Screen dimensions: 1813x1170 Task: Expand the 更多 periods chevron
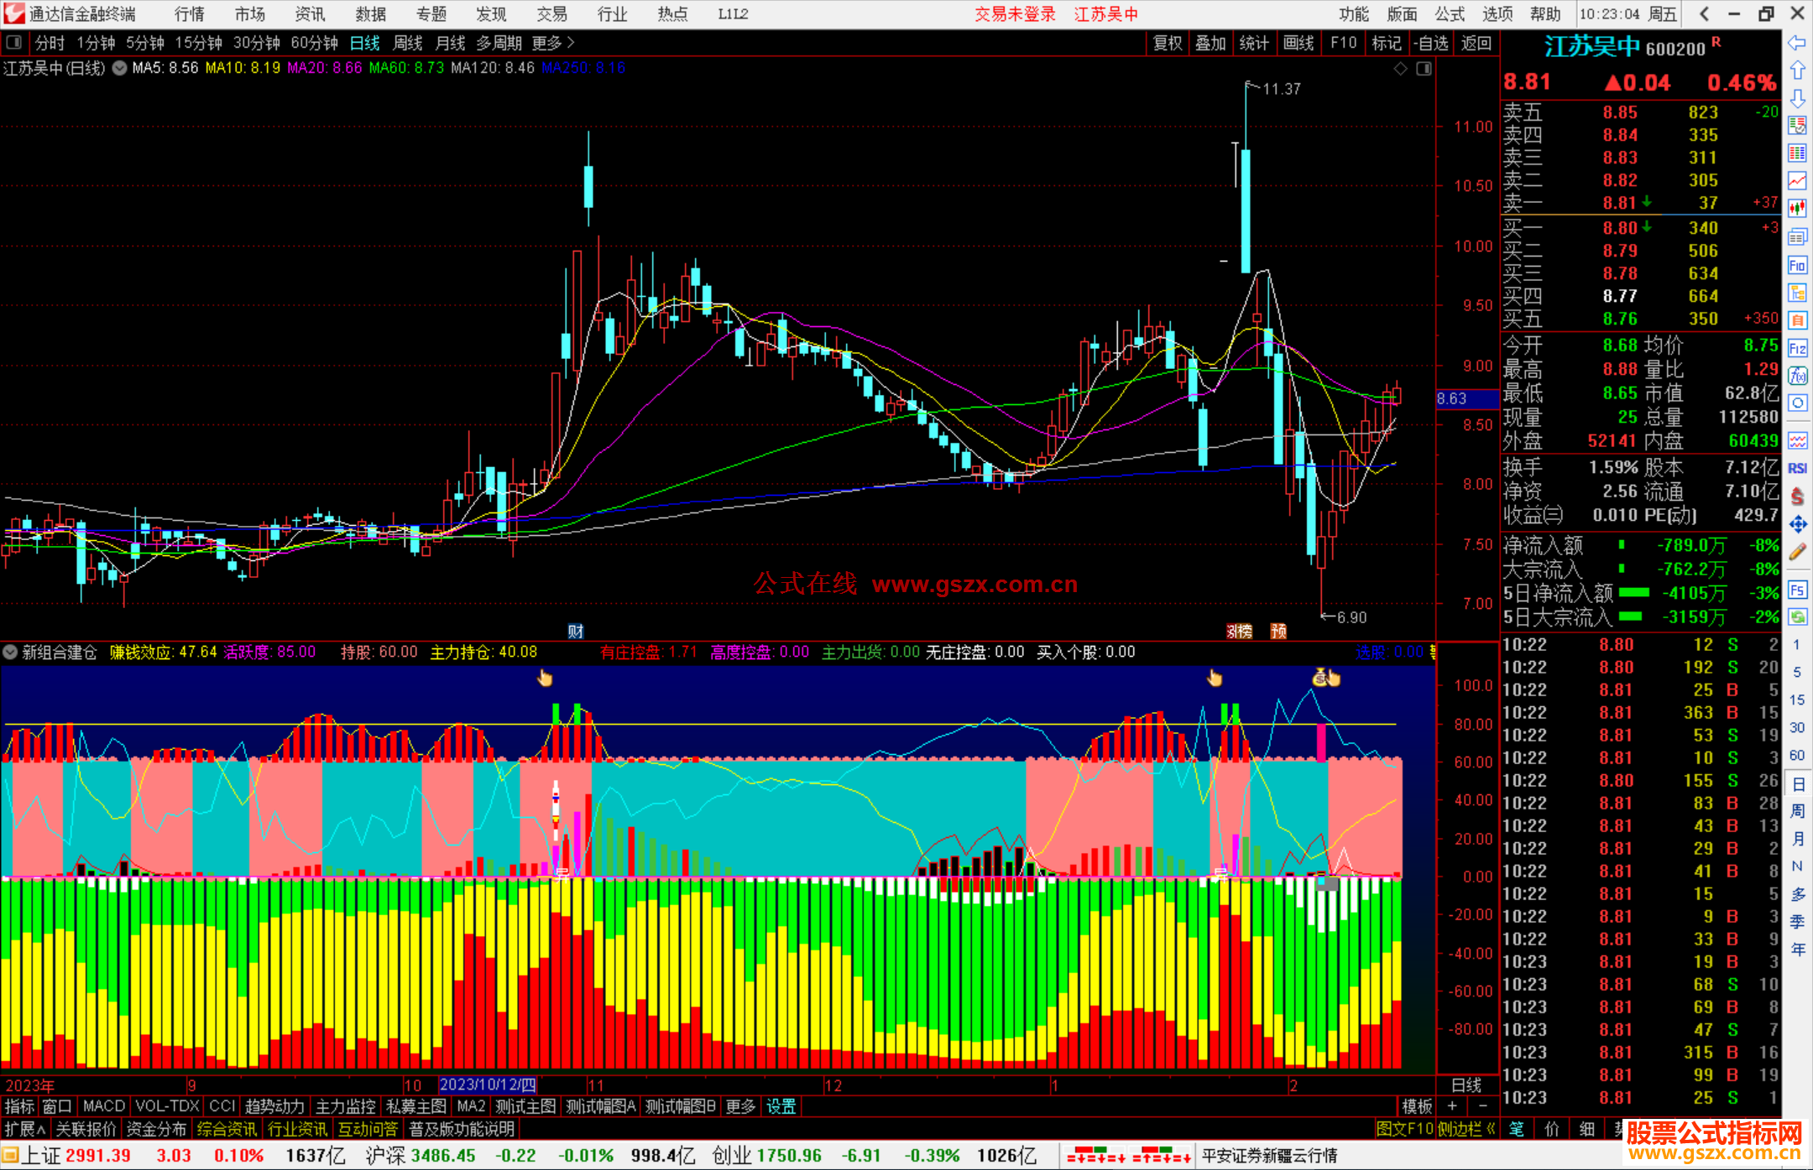tap(571, 43)
